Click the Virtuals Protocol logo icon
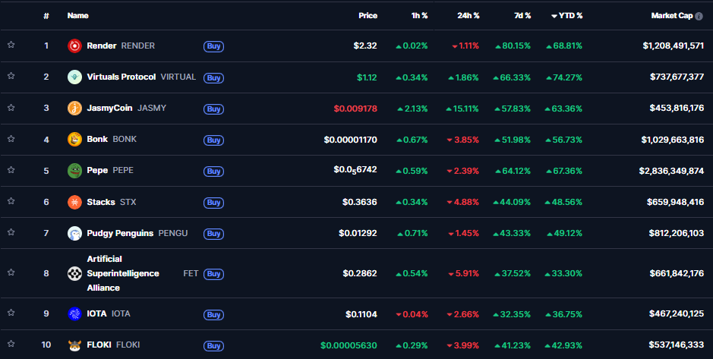 [x=74, y=77]
